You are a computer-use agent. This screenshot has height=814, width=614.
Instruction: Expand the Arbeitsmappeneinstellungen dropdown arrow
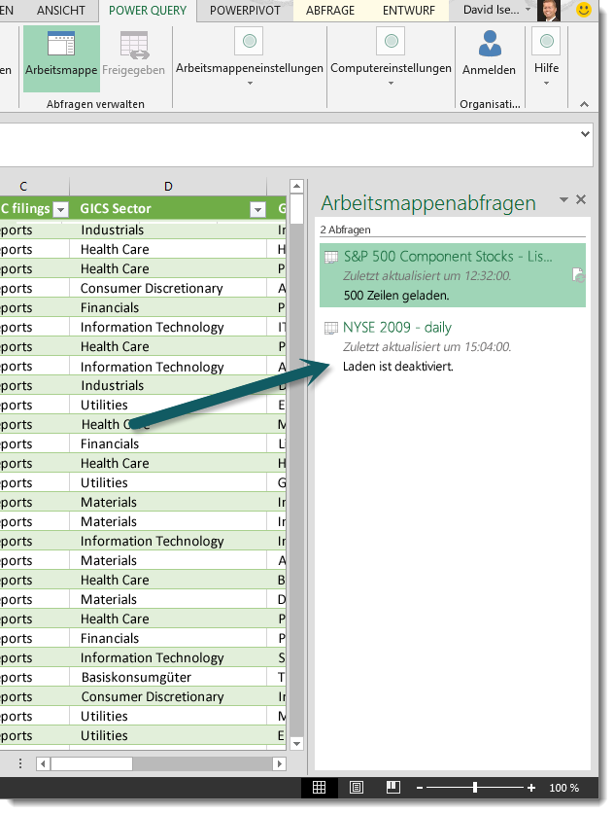pos(250,83)
